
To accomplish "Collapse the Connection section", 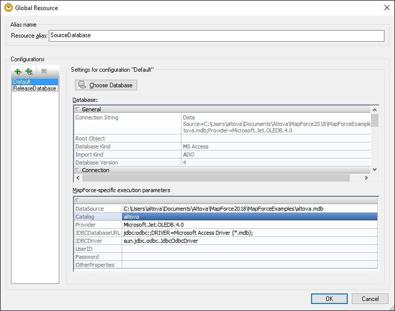I will pos(77,170).
